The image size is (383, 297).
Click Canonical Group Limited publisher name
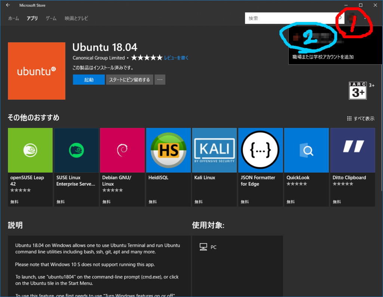coord(99,58)
